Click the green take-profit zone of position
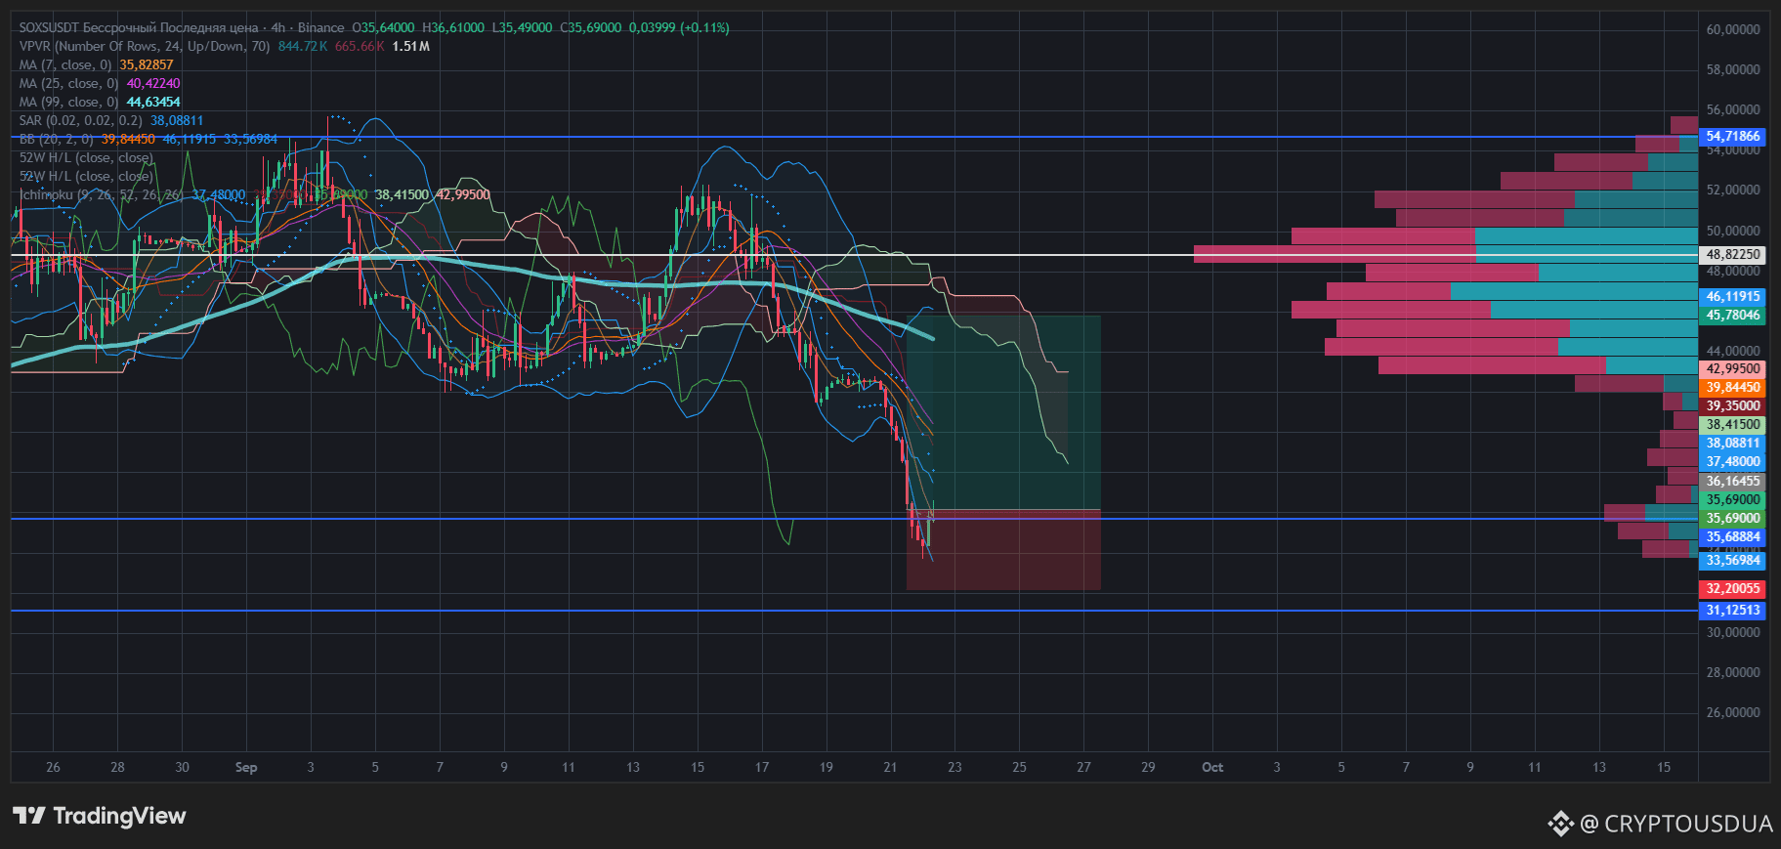The image size is (1781, 849). tap(1003, 412)
